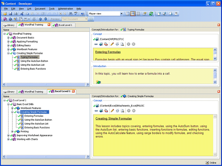Click the upper tree horizontal scrollbar

(x=45, y=84)
